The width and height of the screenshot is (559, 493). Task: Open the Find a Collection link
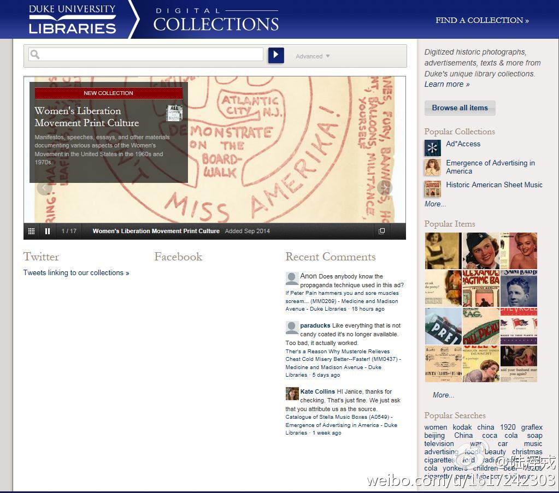click(482, 20)
